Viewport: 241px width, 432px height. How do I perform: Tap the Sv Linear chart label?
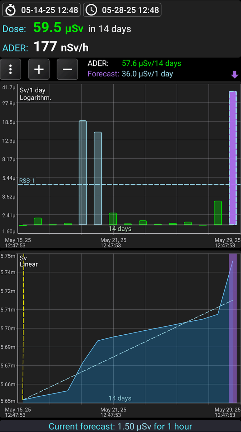pyautogui.click(x=29, y=261)
